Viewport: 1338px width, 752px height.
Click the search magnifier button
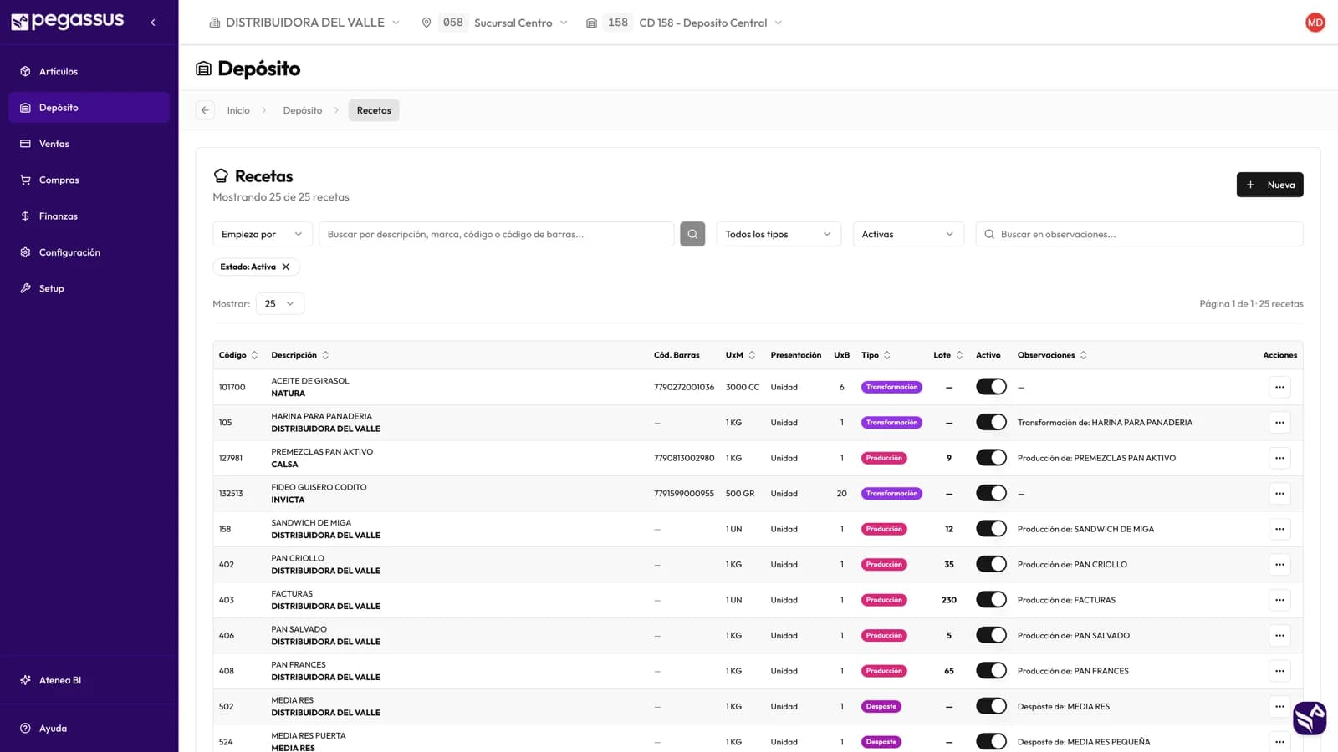(692, 234)
